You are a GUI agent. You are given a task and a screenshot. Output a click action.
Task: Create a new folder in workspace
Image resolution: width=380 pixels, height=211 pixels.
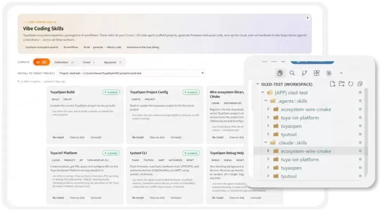click(x=342, y=84)
